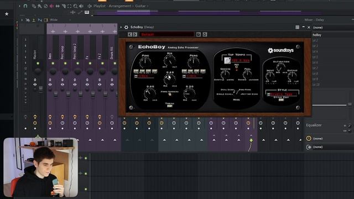
Task: Select the select-region tool in playlist toolbar
Action: tap(69, 6)
